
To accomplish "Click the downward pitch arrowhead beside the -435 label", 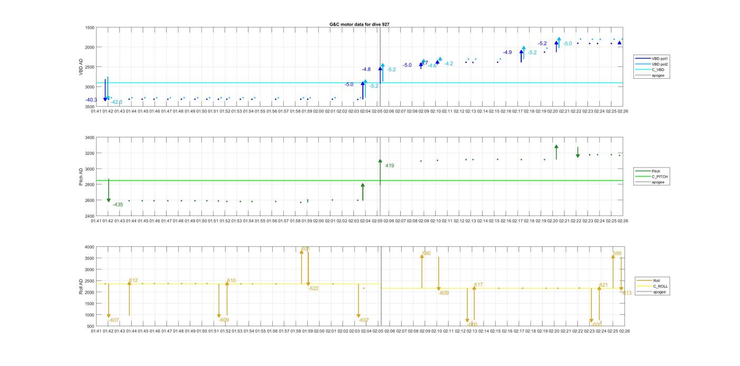I will point(108,200).
